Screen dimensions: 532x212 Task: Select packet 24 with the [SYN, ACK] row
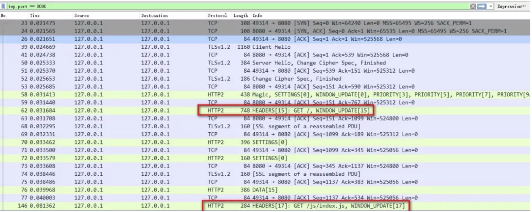coord(265,31)
